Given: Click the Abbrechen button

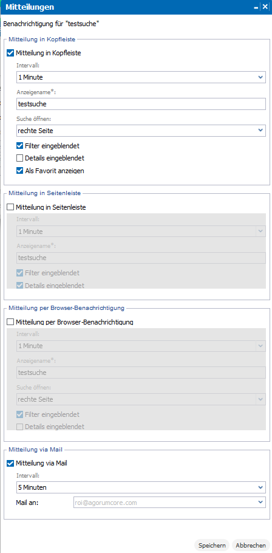Looking at the screenshot, I should [x=251, y=545].
